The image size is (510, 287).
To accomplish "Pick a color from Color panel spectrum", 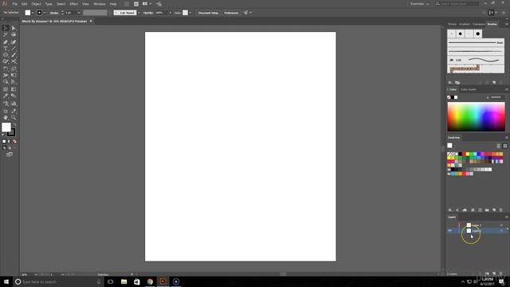I will [477, 116].
